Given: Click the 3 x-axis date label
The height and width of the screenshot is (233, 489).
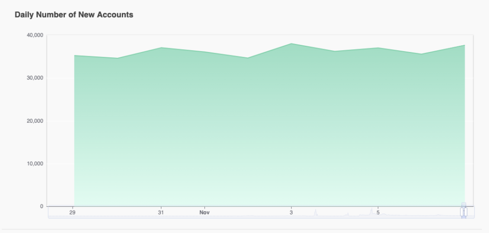Looking at the screenshot, I should coord(291,212).
